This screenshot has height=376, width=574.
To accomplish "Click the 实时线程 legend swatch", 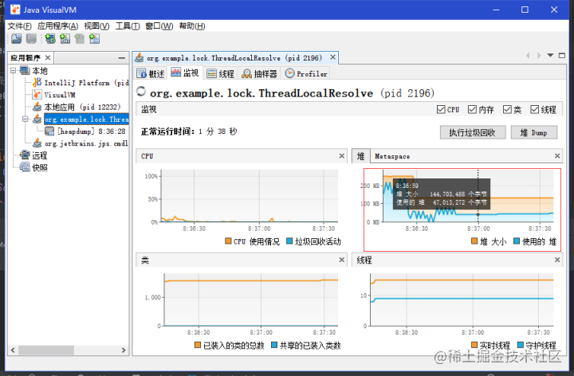I will click(x=474, y=345).
